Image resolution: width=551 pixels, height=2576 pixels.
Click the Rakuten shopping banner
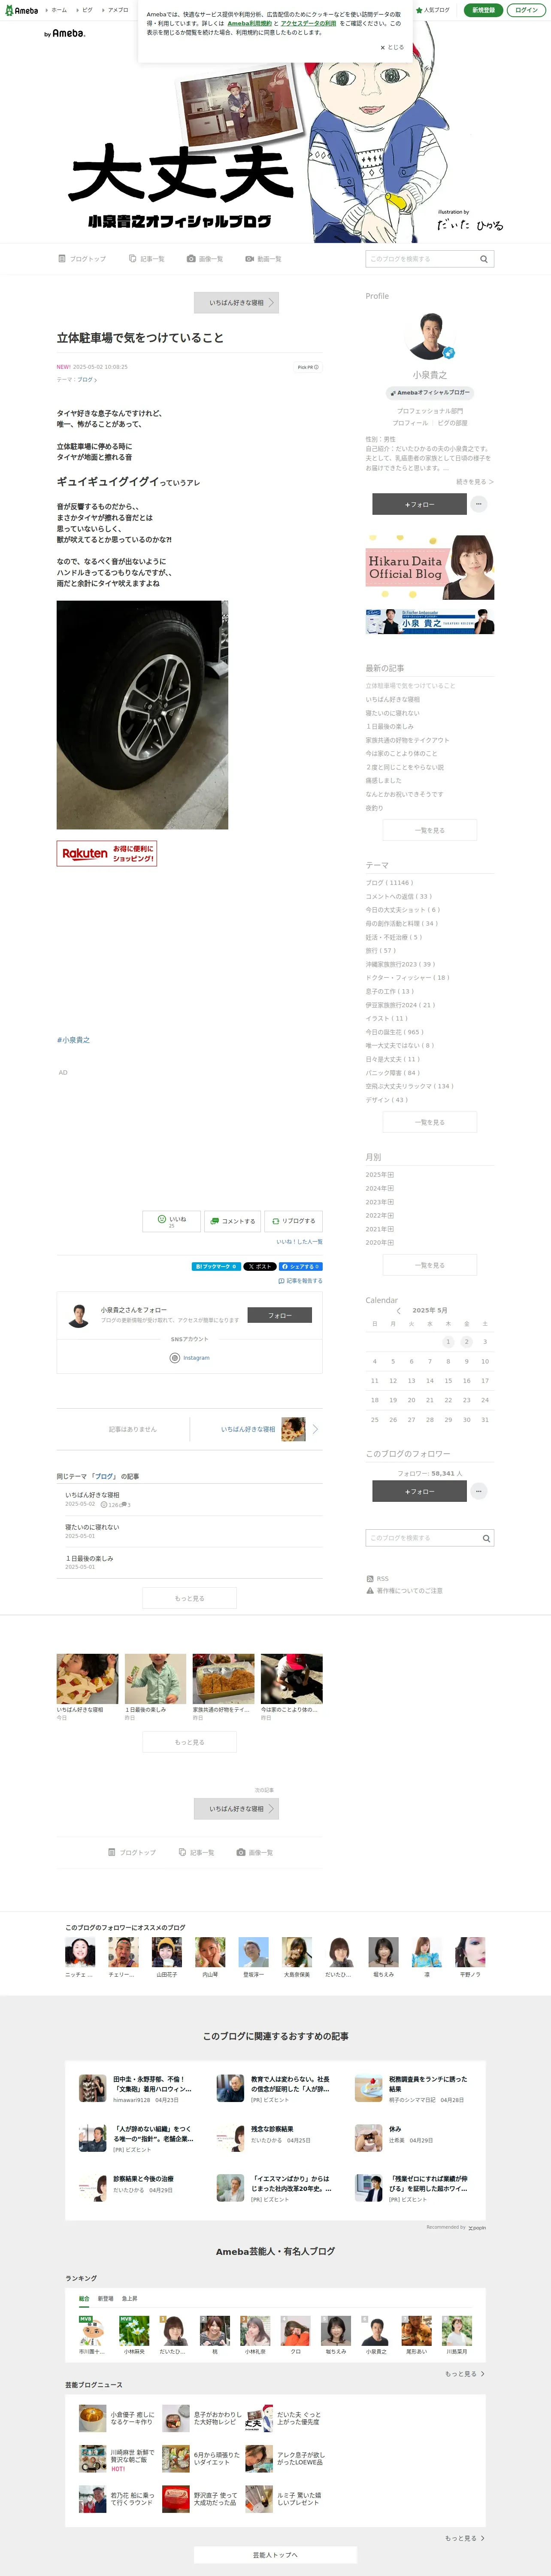[x=107, y=853]
